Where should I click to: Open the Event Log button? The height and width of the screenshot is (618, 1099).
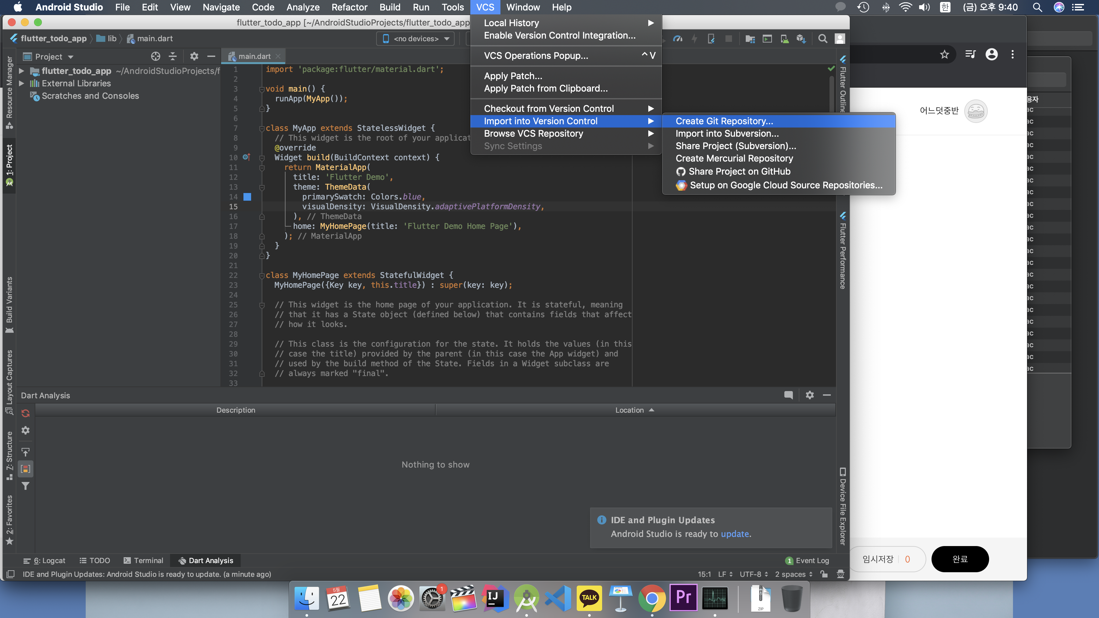point(807,560)
